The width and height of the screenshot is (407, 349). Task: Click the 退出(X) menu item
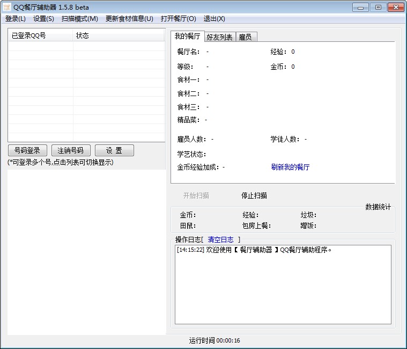214,19
